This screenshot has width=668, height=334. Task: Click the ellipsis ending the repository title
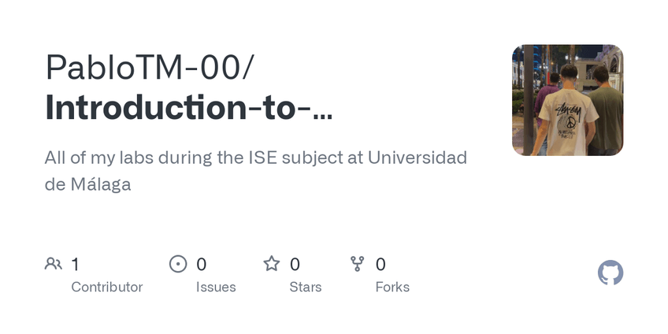click(322, 109)
